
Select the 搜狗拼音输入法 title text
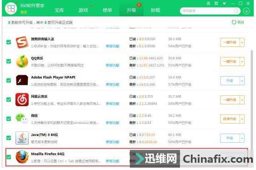(42, 39)
